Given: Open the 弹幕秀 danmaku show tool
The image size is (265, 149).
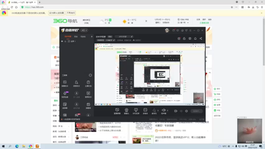Looking at the screenshot, I should pyautogui.click(x=88, y=106).
